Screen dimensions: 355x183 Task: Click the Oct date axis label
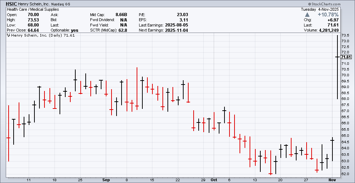pyautogui.click(x=214, y=180)
